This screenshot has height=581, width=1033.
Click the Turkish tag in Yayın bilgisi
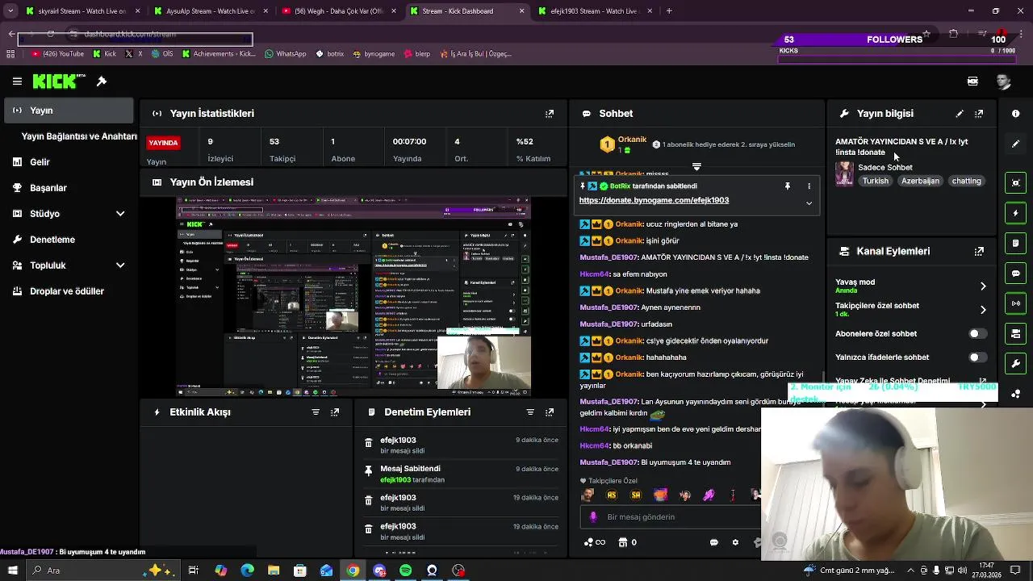pos(876,182)
